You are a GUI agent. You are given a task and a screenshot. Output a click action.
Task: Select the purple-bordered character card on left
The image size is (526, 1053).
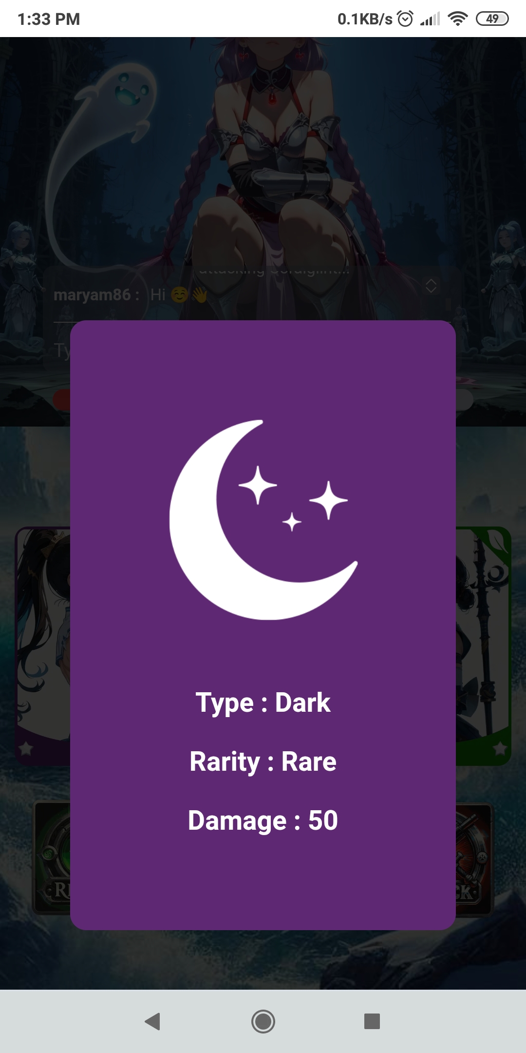(x=43, y=646)
